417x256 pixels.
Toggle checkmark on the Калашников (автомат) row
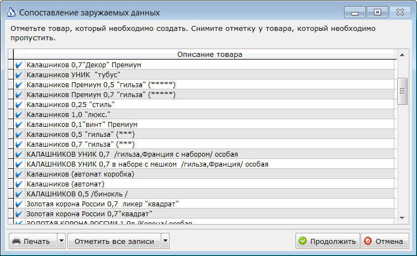19,184
